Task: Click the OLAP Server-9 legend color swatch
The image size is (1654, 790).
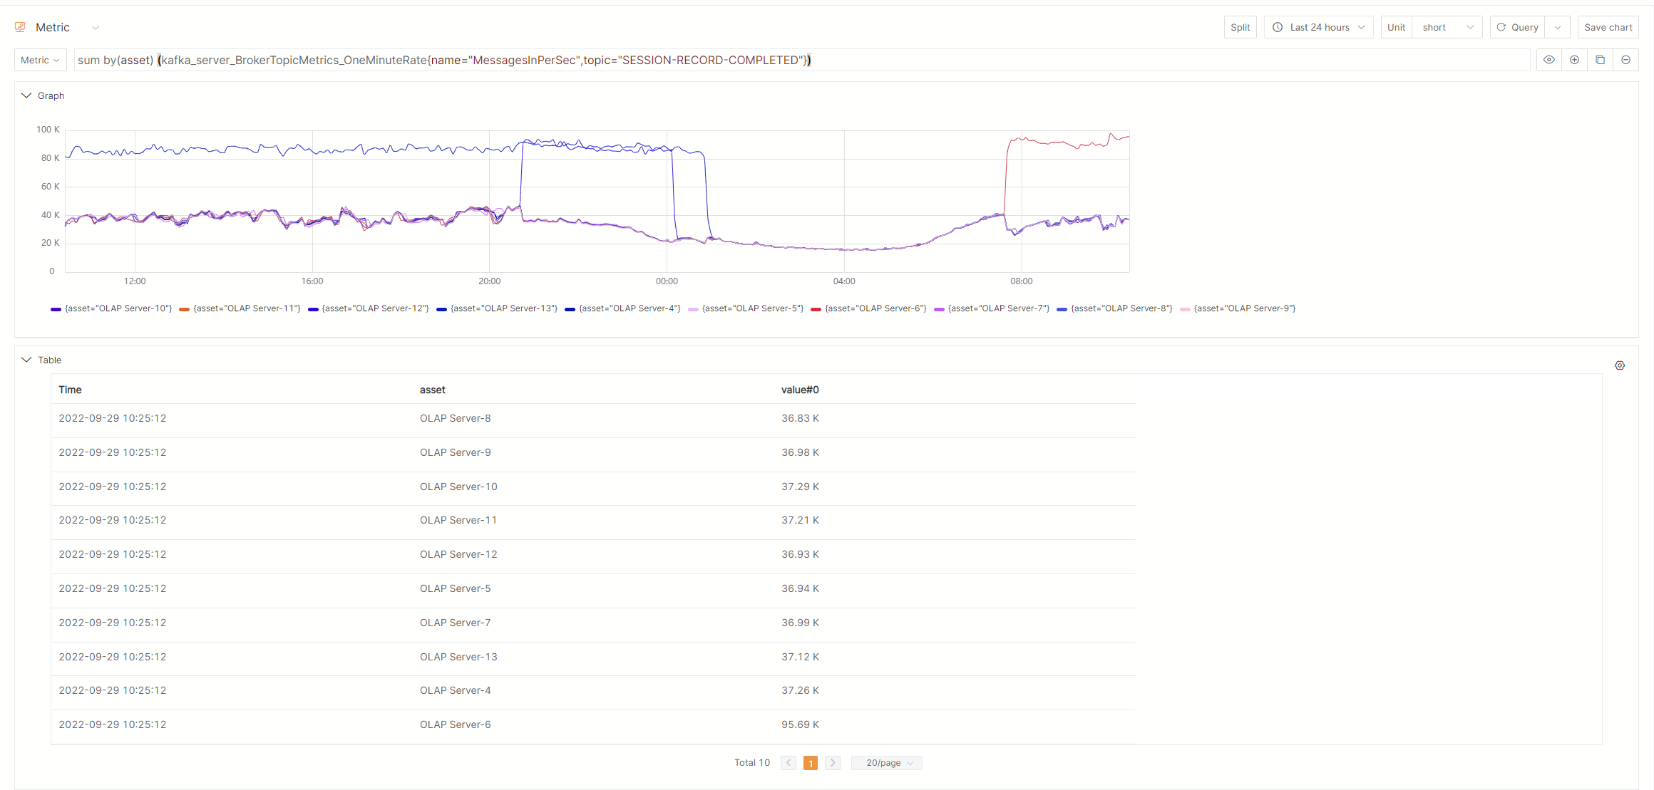Action: coord(1185,309)
